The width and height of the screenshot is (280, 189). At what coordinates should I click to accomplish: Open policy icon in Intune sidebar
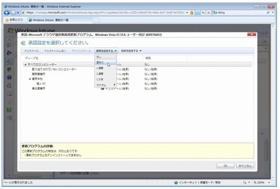click(9, 102)
